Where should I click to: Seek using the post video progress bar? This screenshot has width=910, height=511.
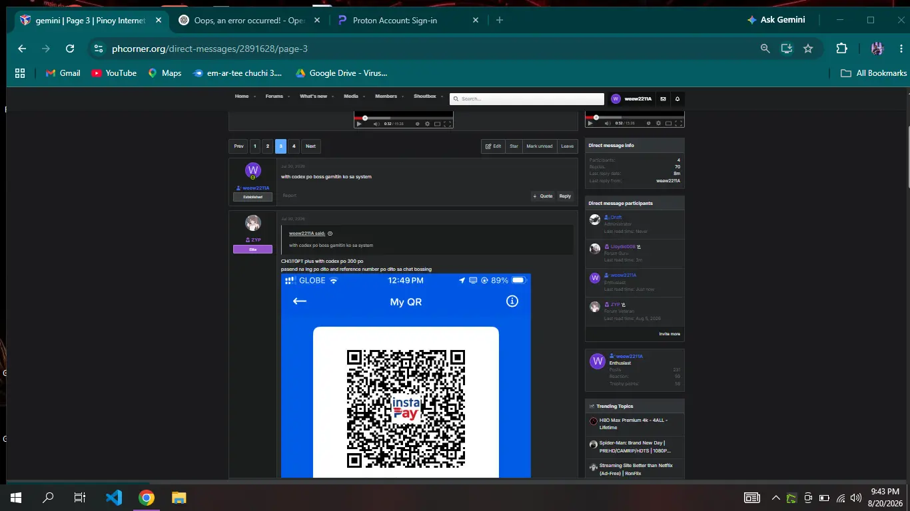click(x=403, y=118)
